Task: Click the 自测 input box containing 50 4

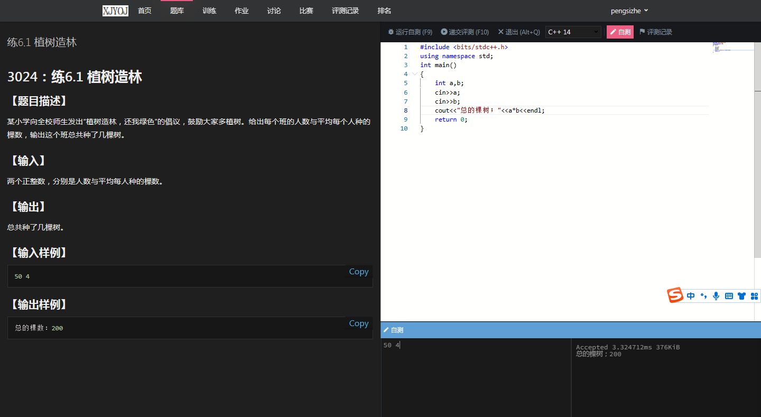Action: pos(476,377)
